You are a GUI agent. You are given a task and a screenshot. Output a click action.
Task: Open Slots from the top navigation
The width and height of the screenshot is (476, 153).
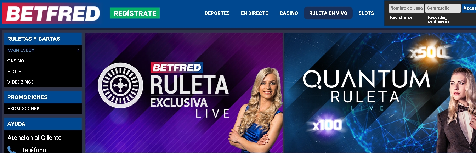coord(366,13)
